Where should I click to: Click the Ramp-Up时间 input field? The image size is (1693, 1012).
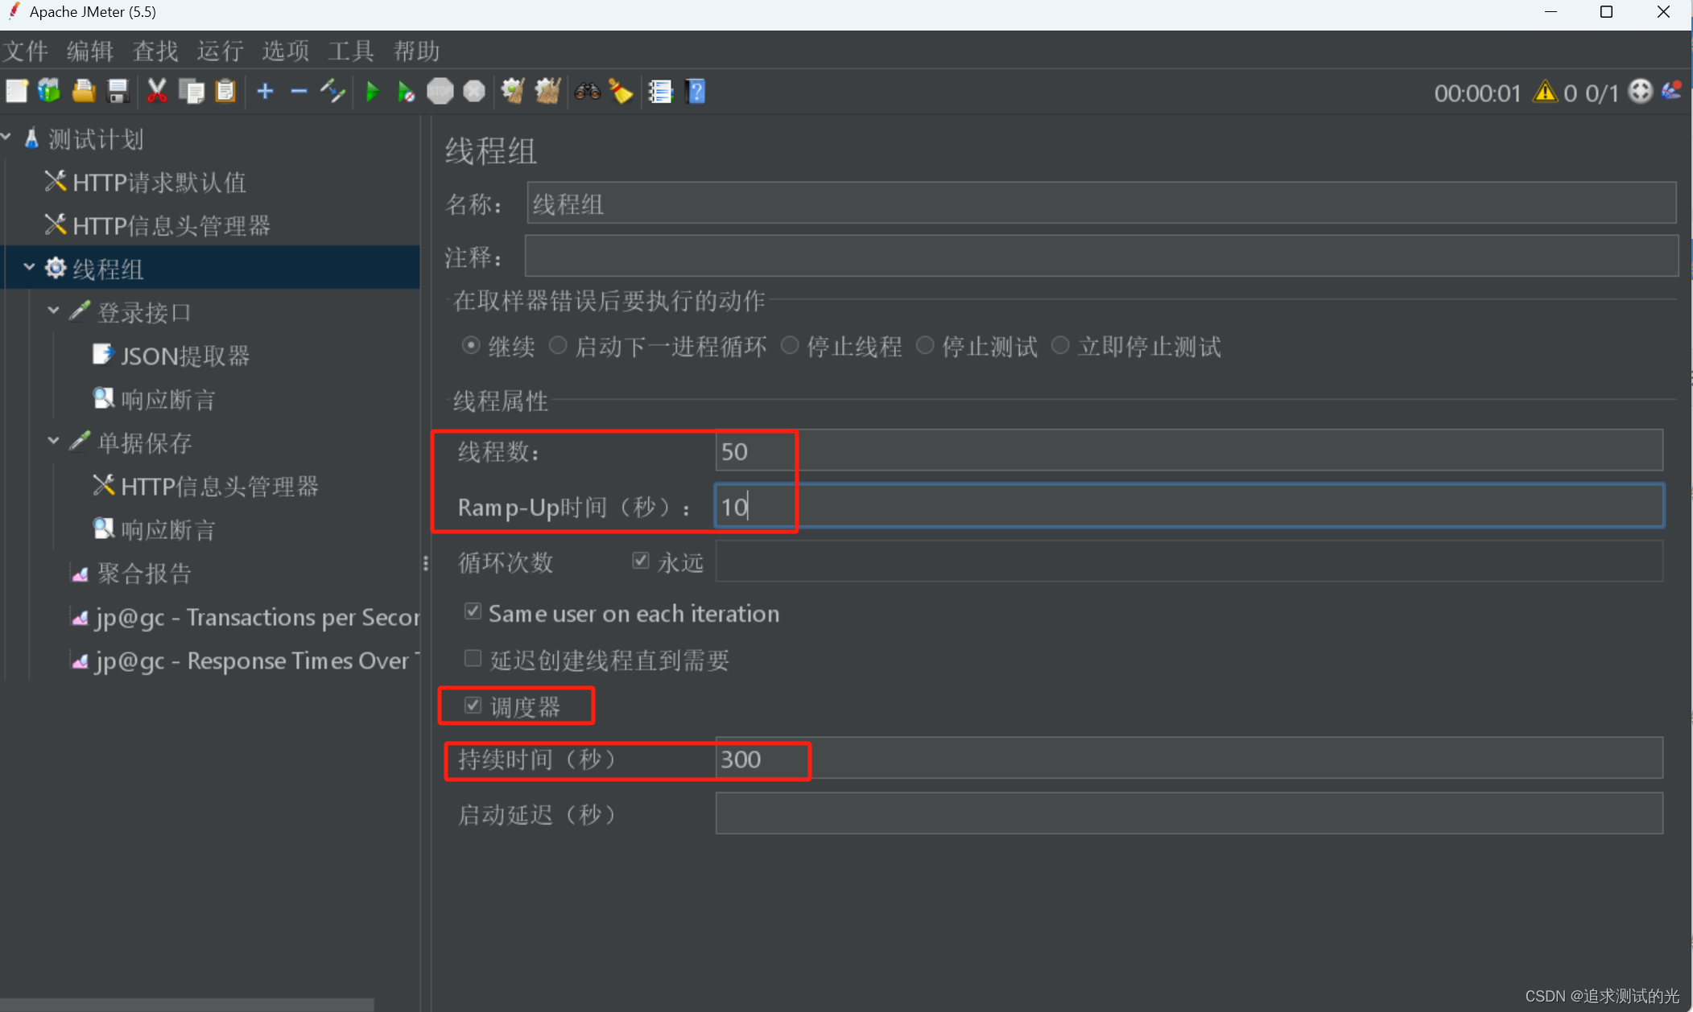point(1189,506)
